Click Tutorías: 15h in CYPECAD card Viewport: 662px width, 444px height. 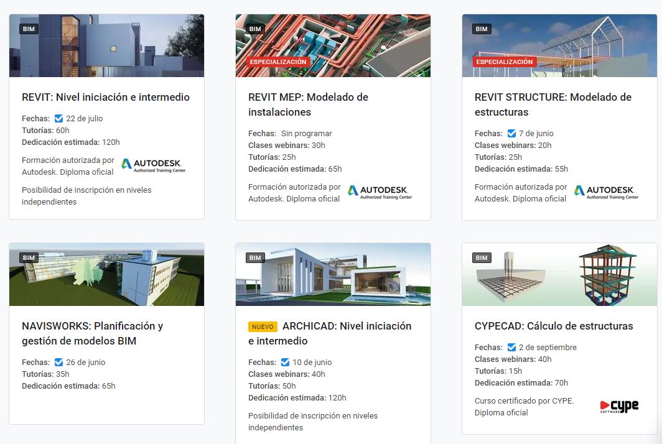(x=498, y=371)
